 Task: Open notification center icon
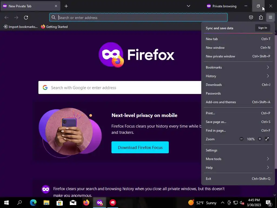pyautogui.click(x=269, y=203)
